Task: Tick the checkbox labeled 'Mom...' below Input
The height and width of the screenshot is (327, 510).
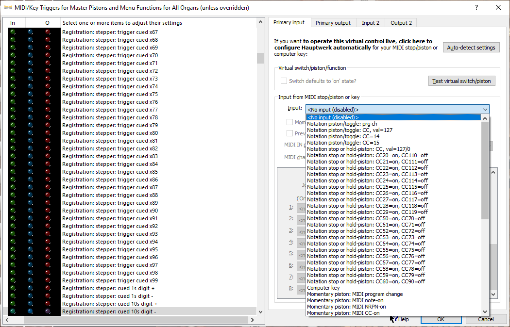Action: pyautogui.click(x=290, y=123)
